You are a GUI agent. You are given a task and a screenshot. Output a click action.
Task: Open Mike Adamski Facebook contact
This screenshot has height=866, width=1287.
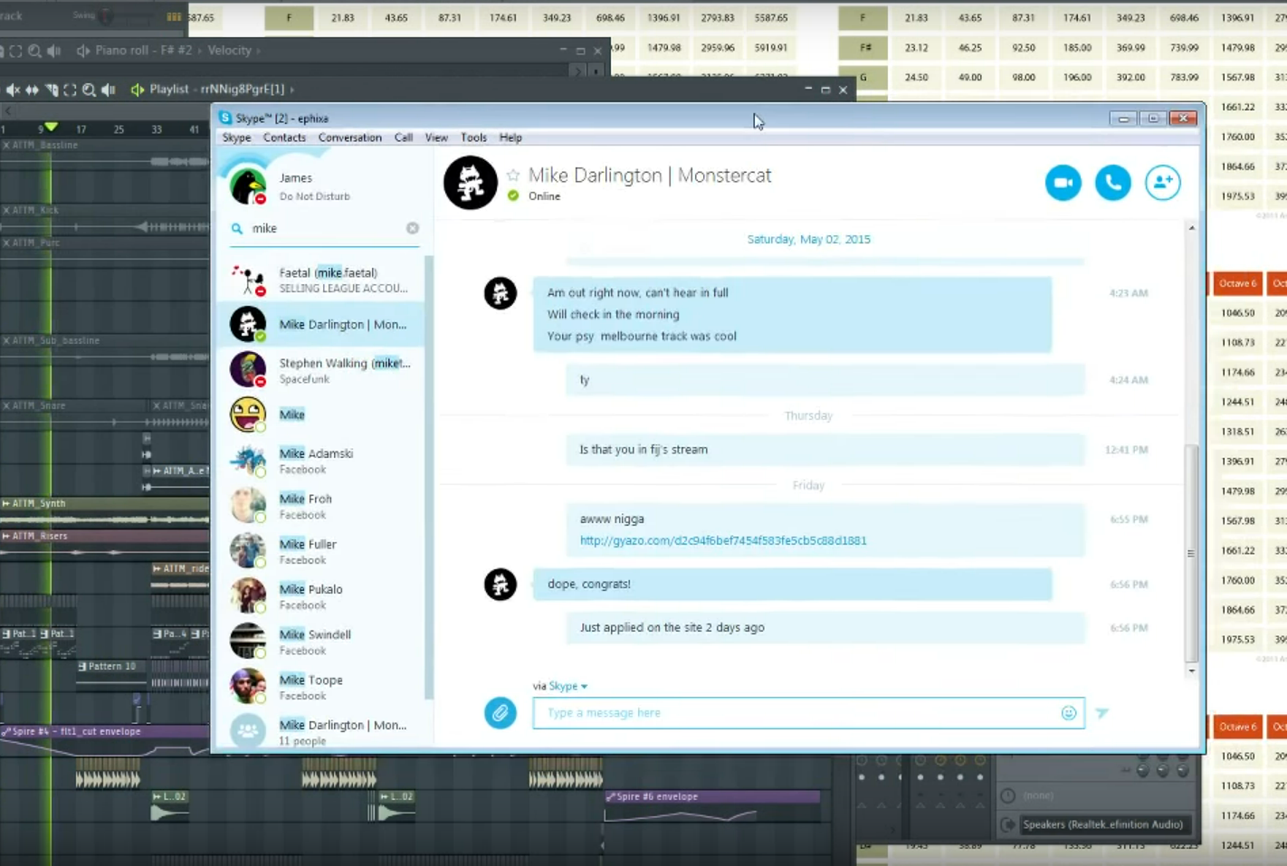(x=321, y=461)
